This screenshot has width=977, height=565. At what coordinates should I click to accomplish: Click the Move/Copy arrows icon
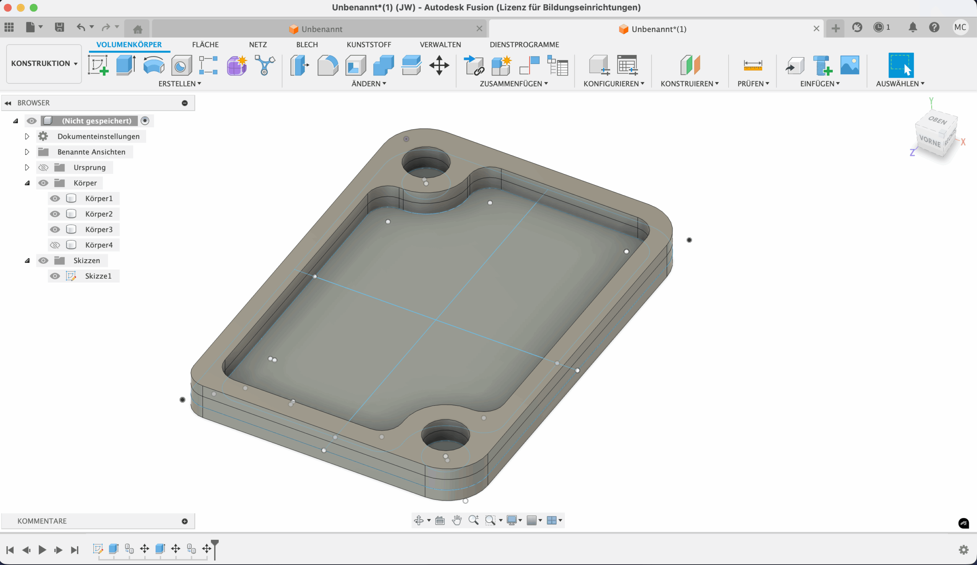click(439, 65)
